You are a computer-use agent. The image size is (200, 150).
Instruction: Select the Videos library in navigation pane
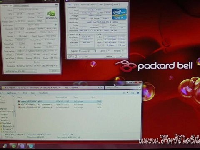pyautogui.click(x=2, y=103)
